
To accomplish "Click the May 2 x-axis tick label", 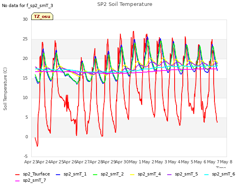I will pos(148,162).
